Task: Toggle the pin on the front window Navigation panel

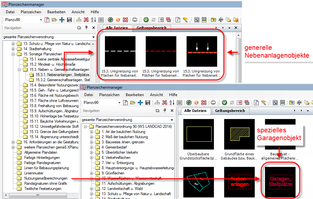Action: click(x=165, y=111)
